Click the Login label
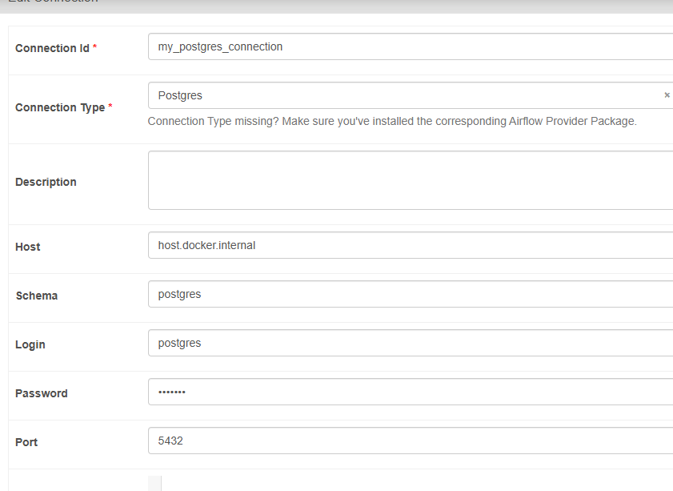This screenshot has height=491, width=673. pos(30,345)
